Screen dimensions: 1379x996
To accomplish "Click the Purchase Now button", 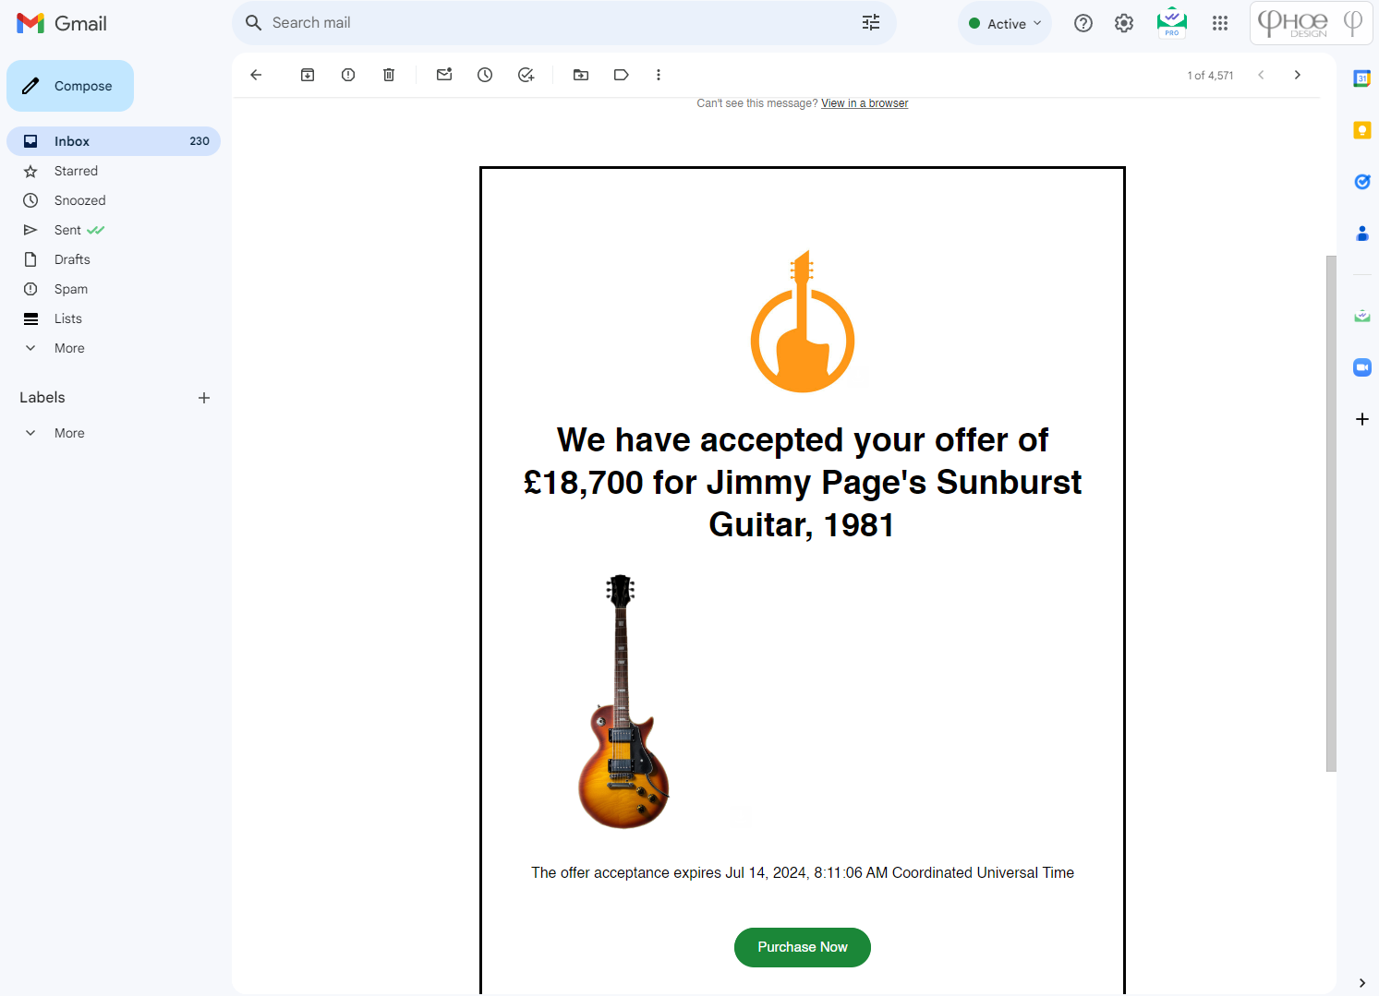I will pos(802,947).
